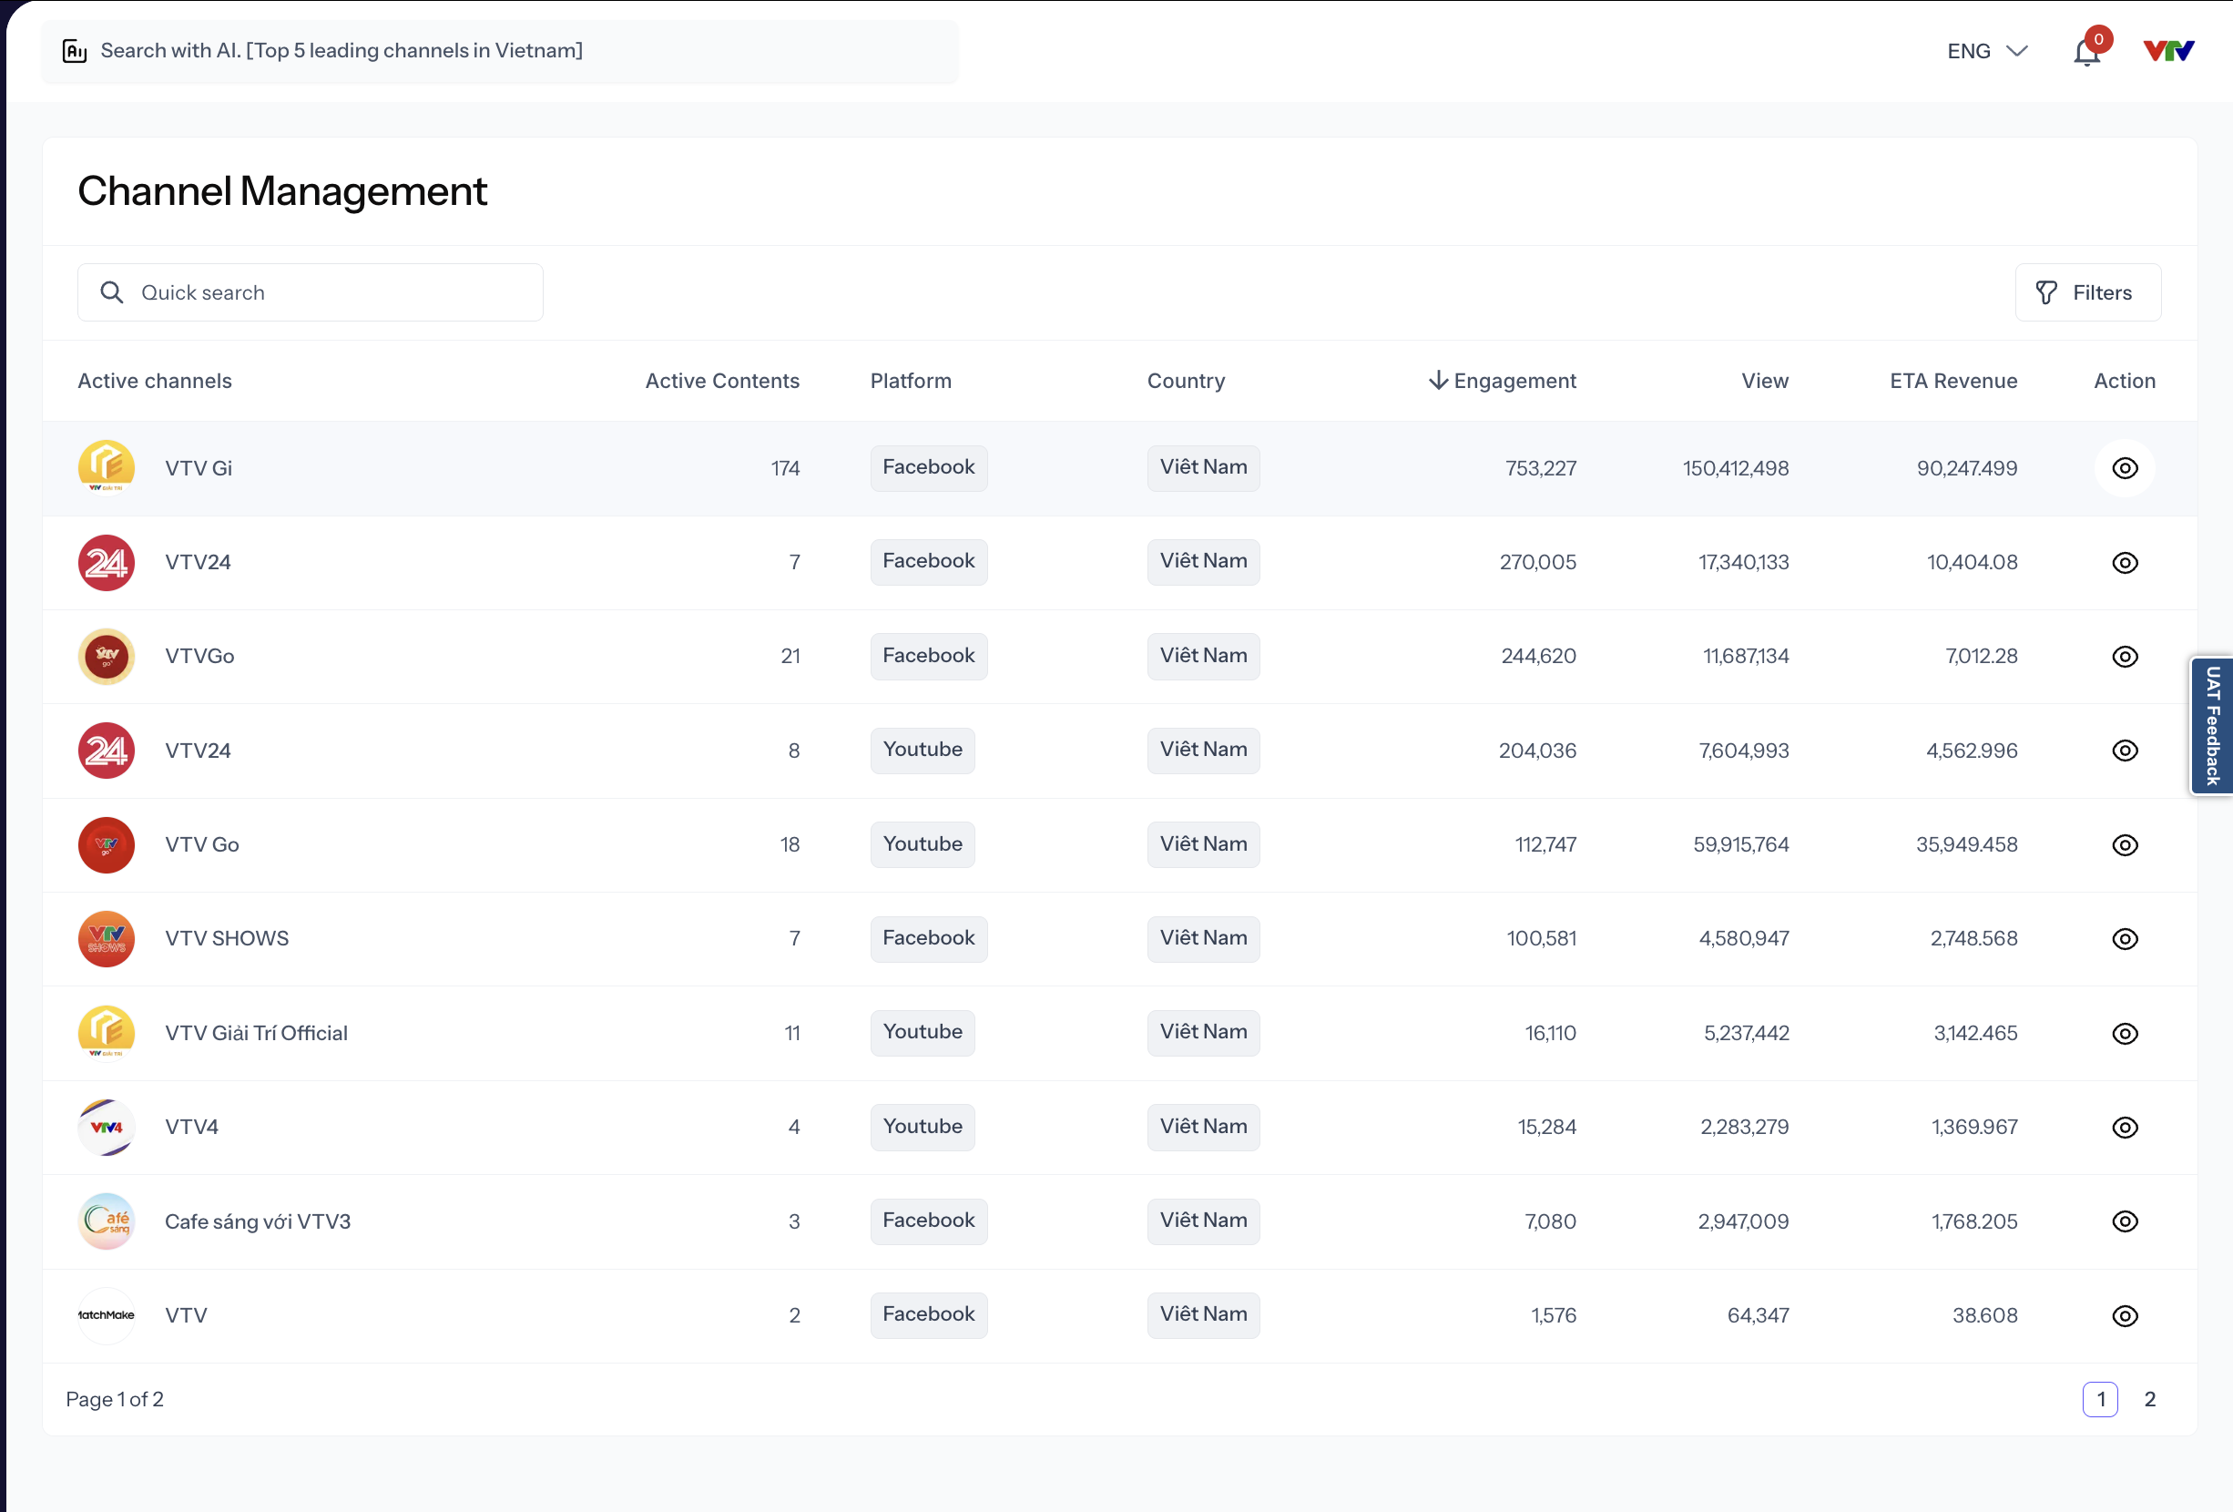Image resolution: width=2233 pixels, height=1512 pixels.
Task: Open eye icon for VTV row with 64,347 views
Action: (x=2125, y=1316)
